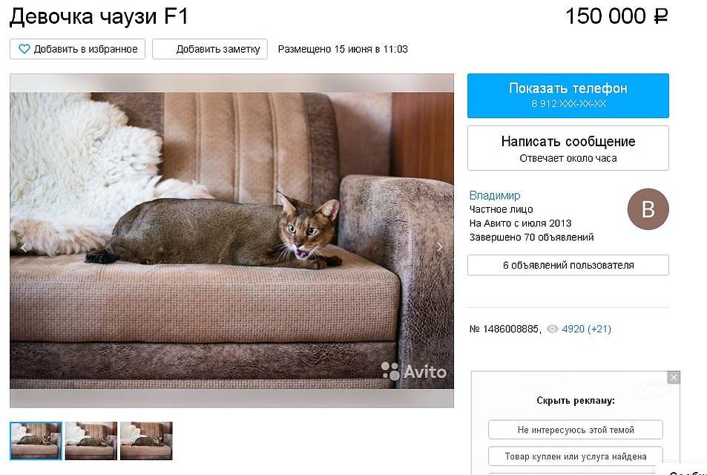Open views statistics 4920 (+21)
Image resolution: width=707 pixels, height=475 pixels.
587,330
